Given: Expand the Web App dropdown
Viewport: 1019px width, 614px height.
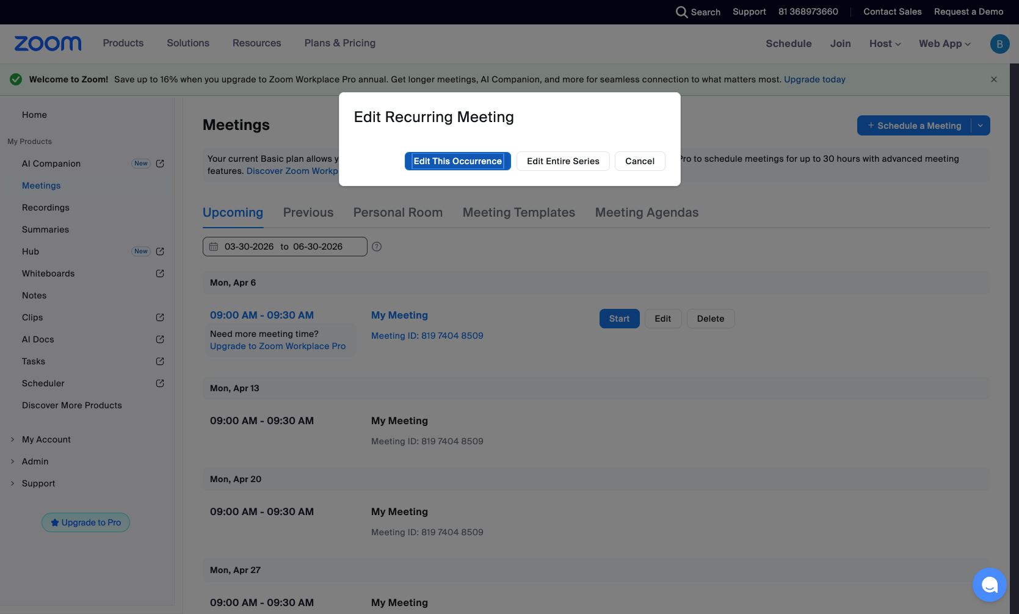Looking at the screenshot, I should point(945,44).
